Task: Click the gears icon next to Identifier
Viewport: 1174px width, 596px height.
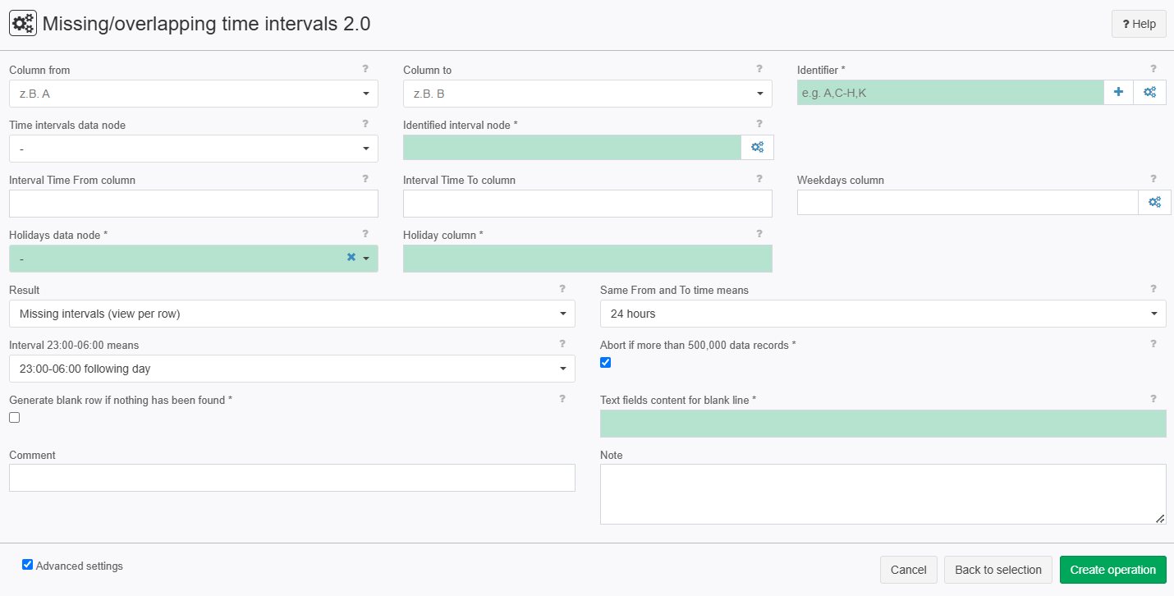Action: [x=1150, y=93]
